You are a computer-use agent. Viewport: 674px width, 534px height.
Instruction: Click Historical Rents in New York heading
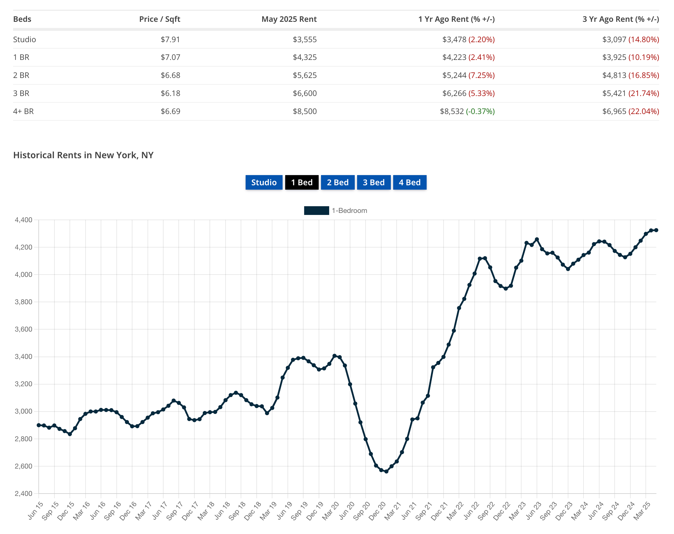[x=83, y=155]
